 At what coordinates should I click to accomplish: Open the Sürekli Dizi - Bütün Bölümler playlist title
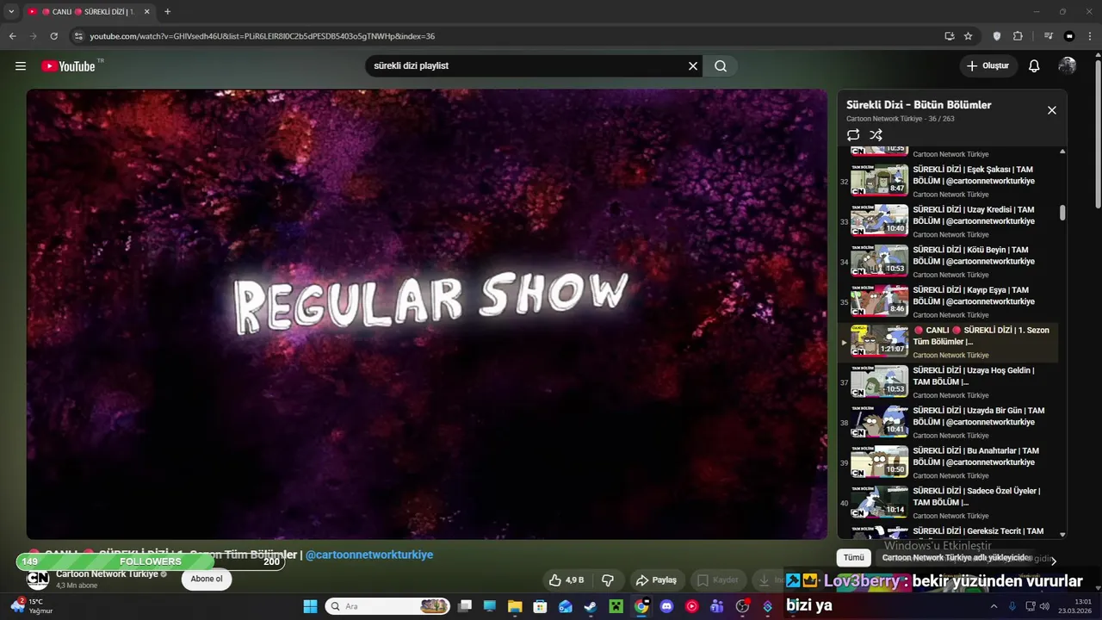click(919, 104)
